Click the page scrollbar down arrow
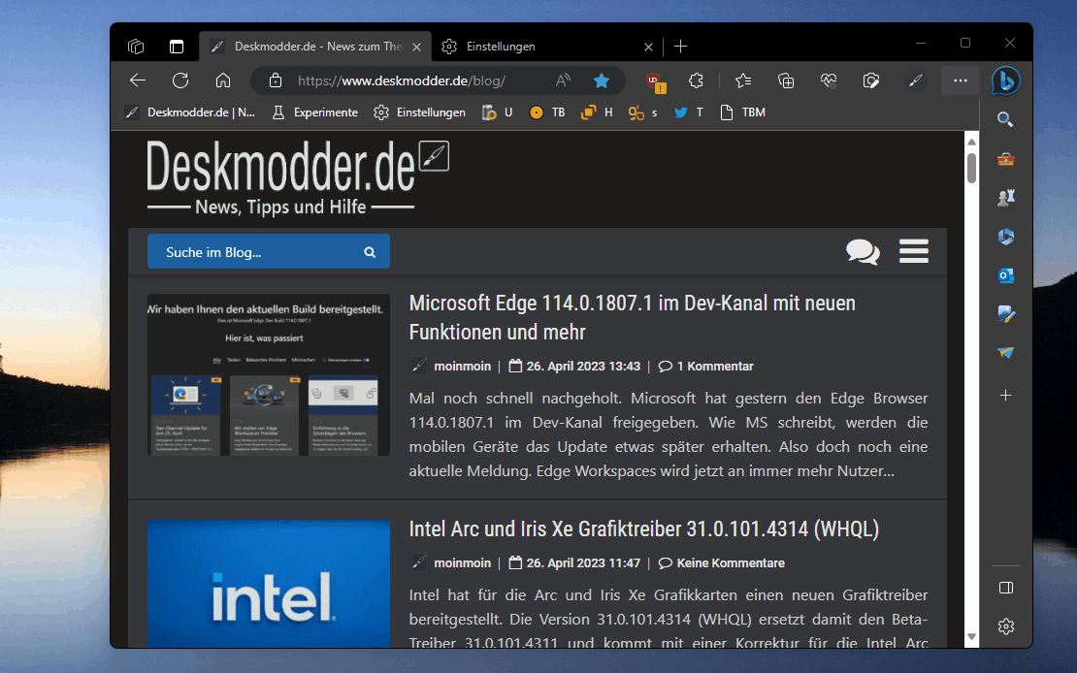Screen dimensions: 1077x673 tap(971, 636)
